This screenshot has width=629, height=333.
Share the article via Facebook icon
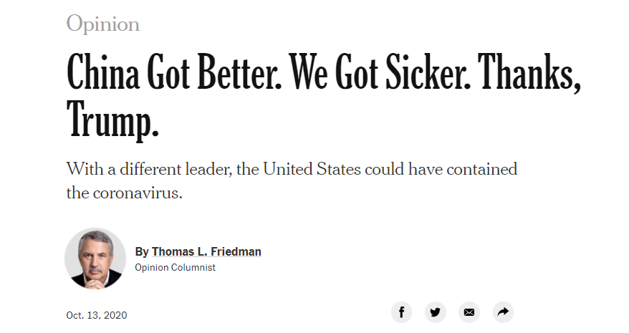pyautogui.click(x=402, y=312)
